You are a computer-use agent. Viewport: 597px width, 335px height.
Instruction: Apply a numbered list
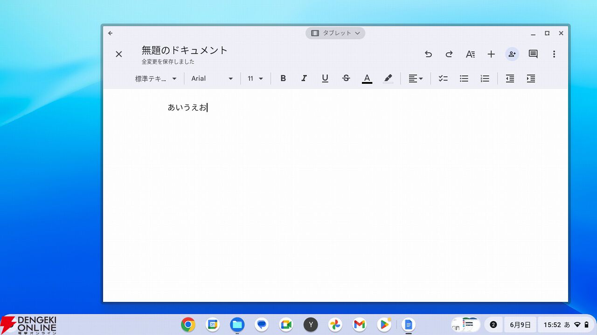pyautogui.click(x=485, y=79)
